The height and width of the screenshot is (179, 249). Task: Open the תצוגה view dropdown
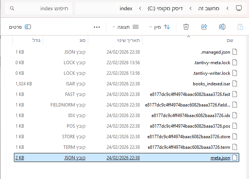tap(125, 27)
